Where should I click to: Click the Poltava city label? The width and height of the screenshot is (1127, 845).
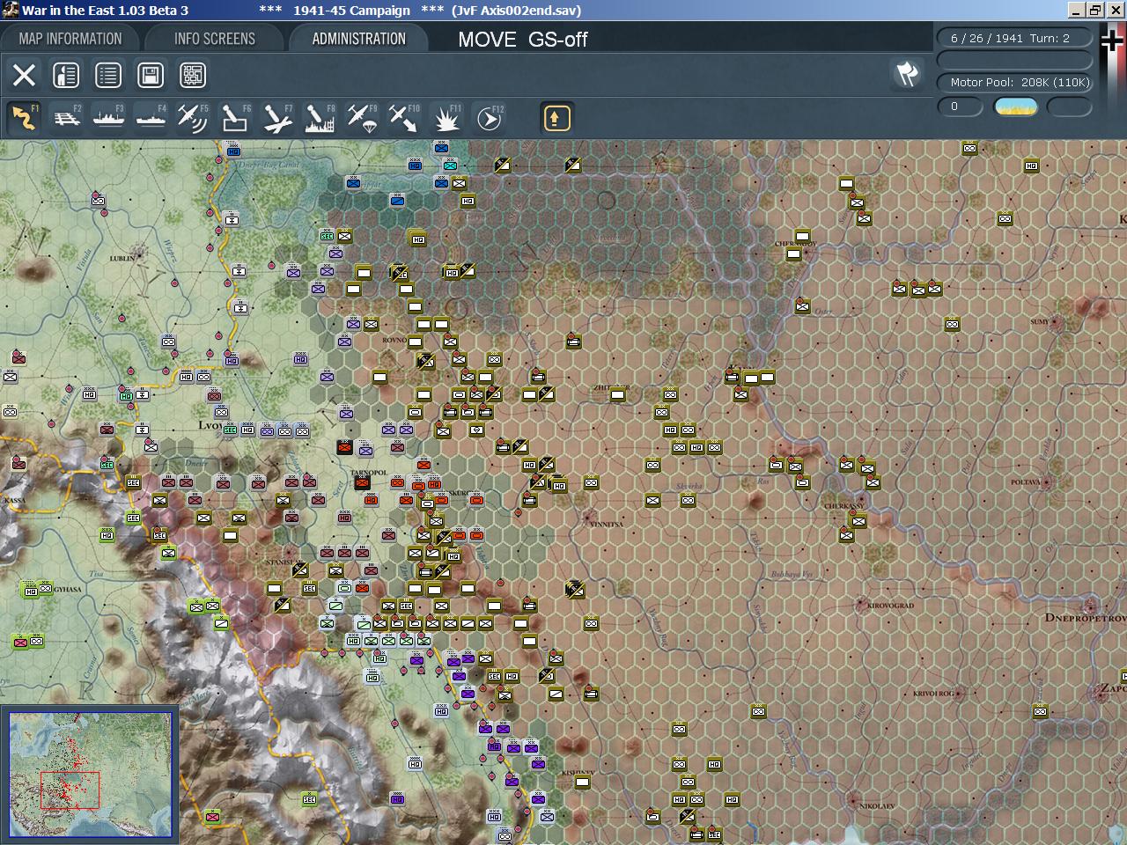click(x=1025, y=482)
